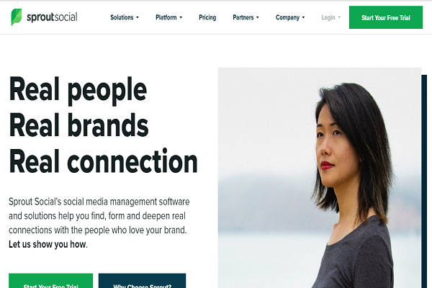Click the green Start Your Free Trial hero button
Screen dimensions: 432x288
(x=50, y=281)
